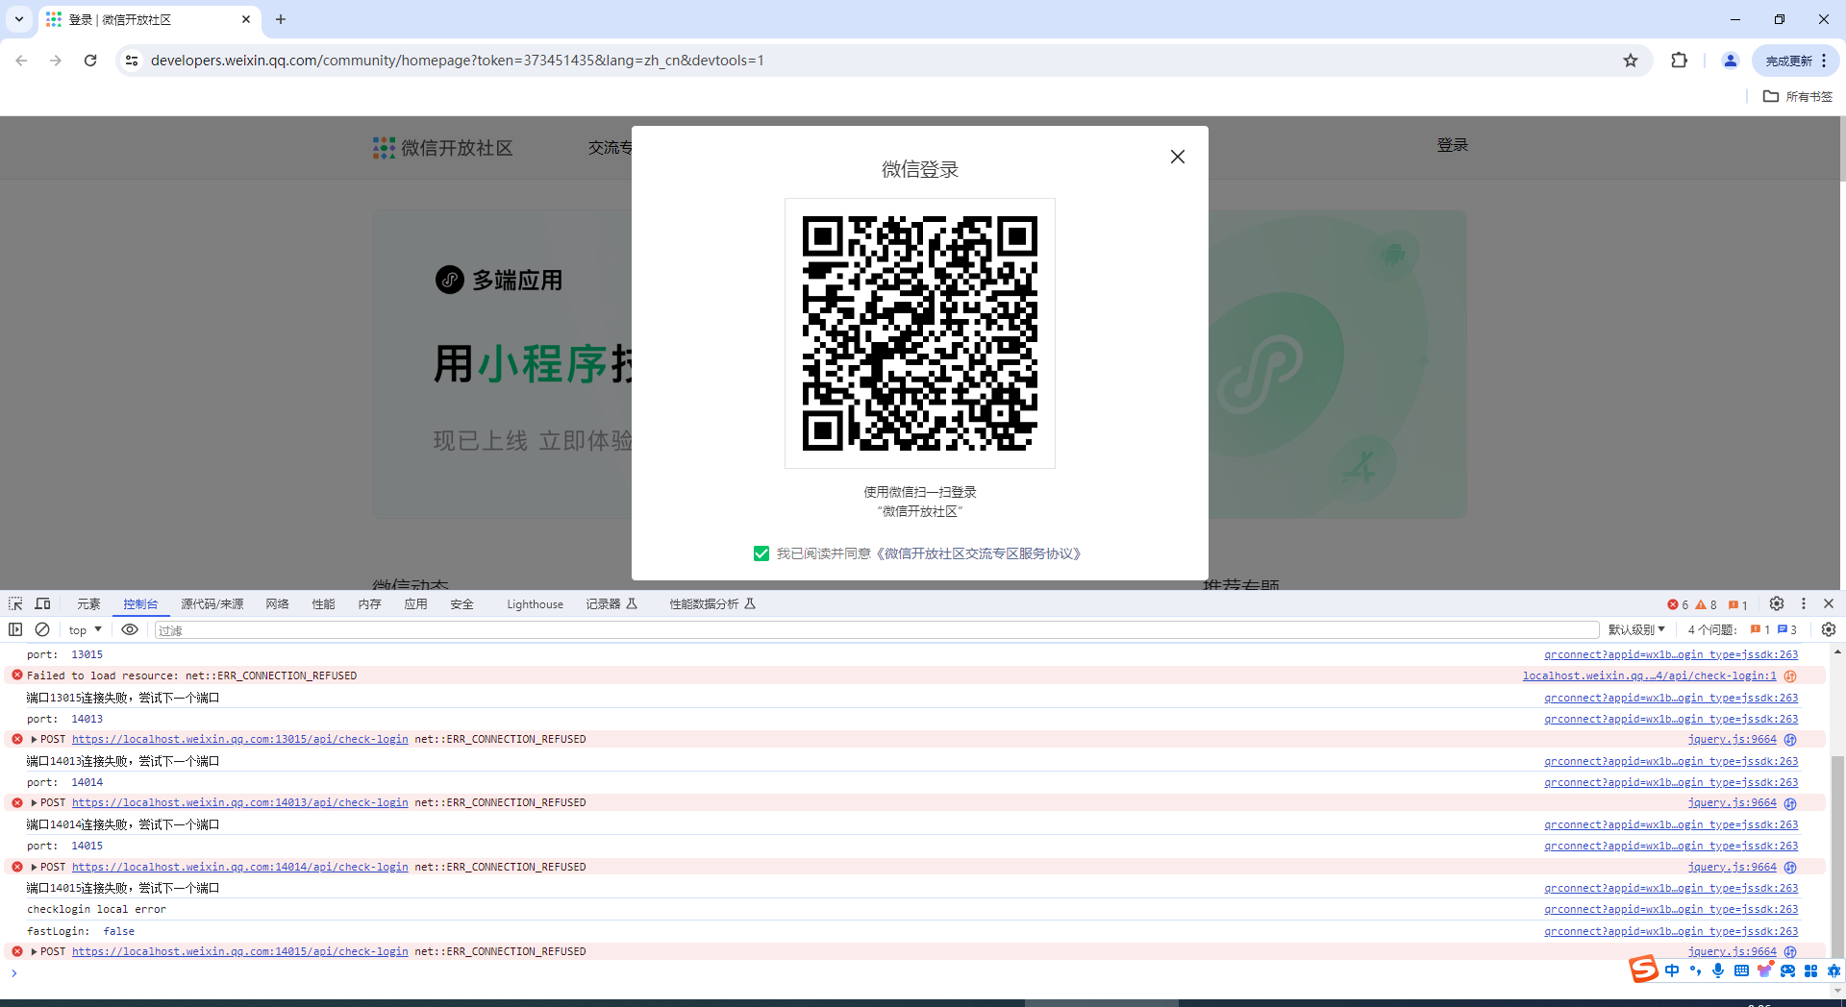The image size is (1846, 1007).
Task: Open the localhost 14015 check-login URL
Action: (x=239, y=951)
